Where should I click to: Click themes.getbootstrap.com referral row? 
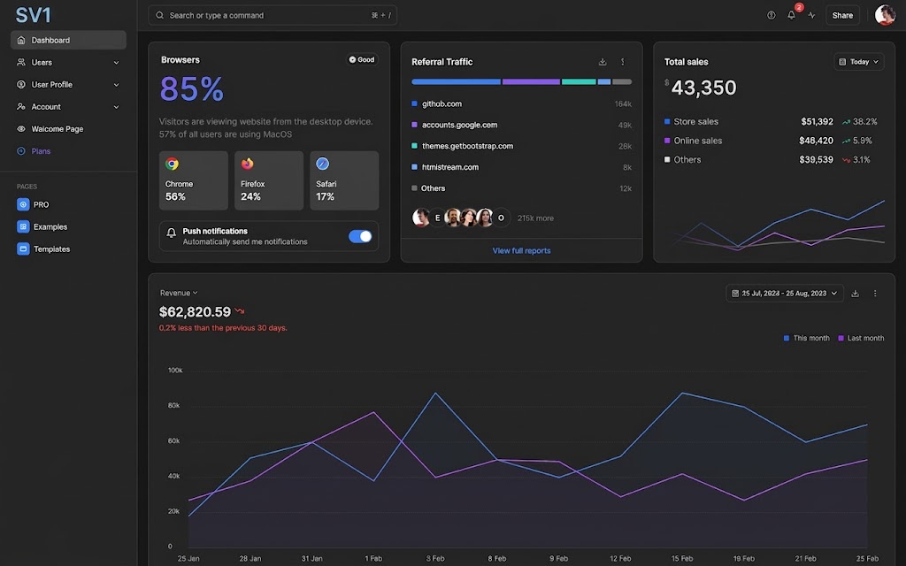[x=521, y=146]
